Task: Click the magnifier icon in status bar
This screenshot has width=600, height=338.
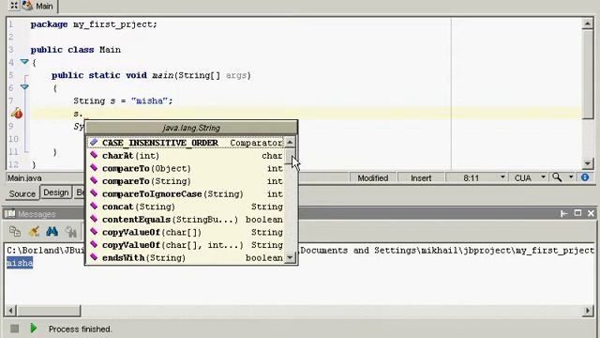Action: click(x=557, y=177)
